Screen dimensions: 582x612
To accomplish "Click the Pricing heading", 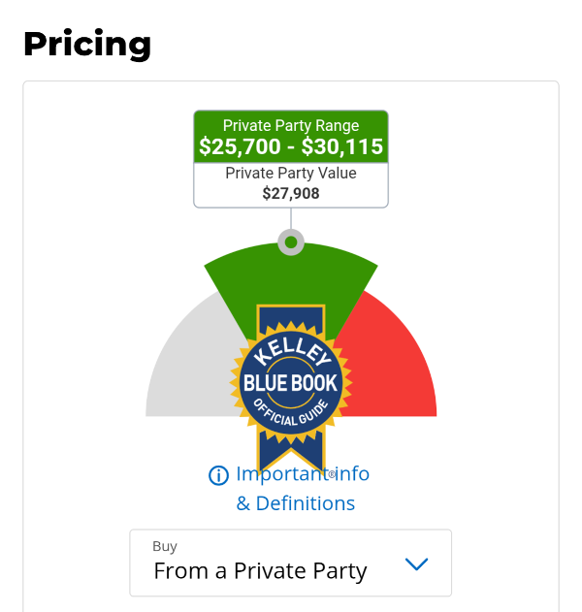I will pyautogui.click(x=87, y=44).
